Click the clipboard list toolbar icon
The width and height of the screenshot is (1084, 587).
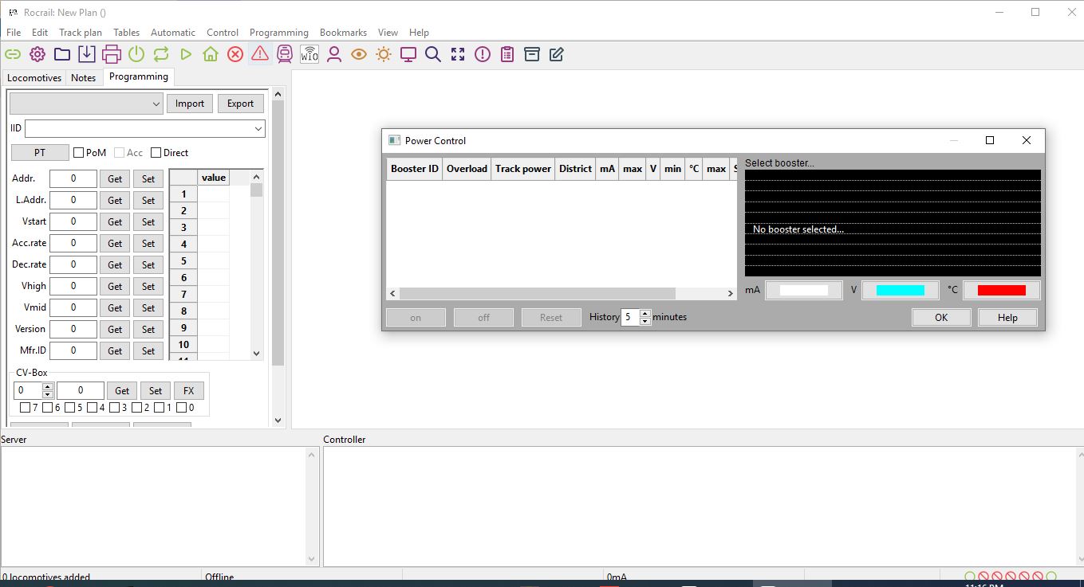pos(507,54)
